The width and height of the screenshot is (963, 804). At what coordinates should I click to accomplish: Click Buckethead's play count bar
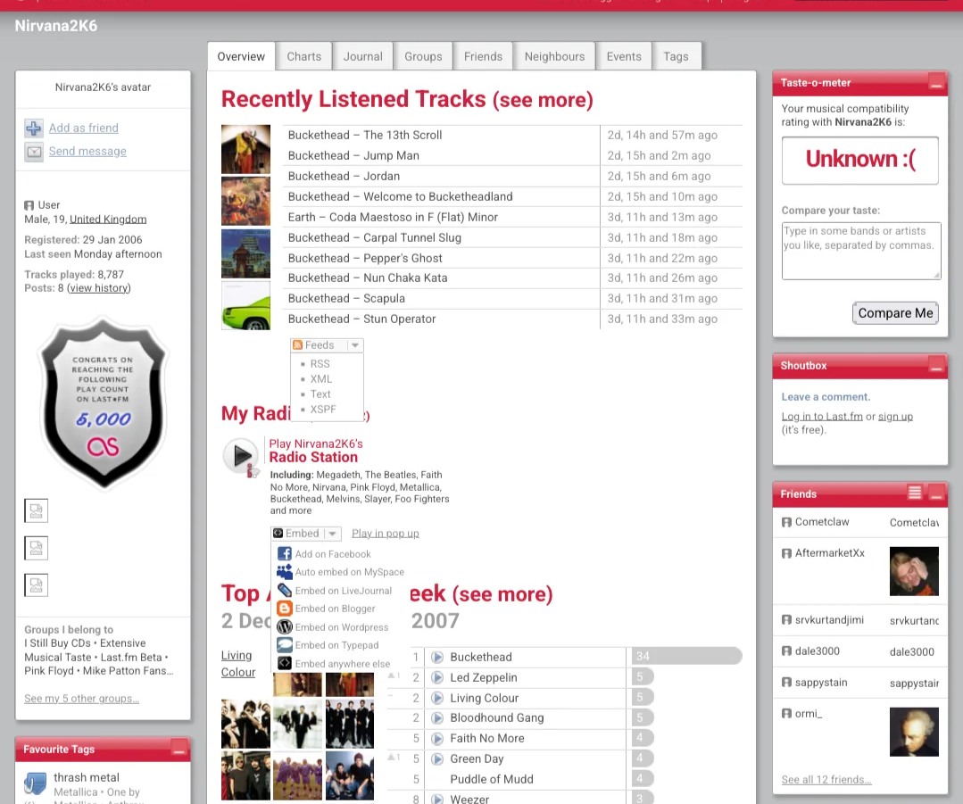[685, 657]
